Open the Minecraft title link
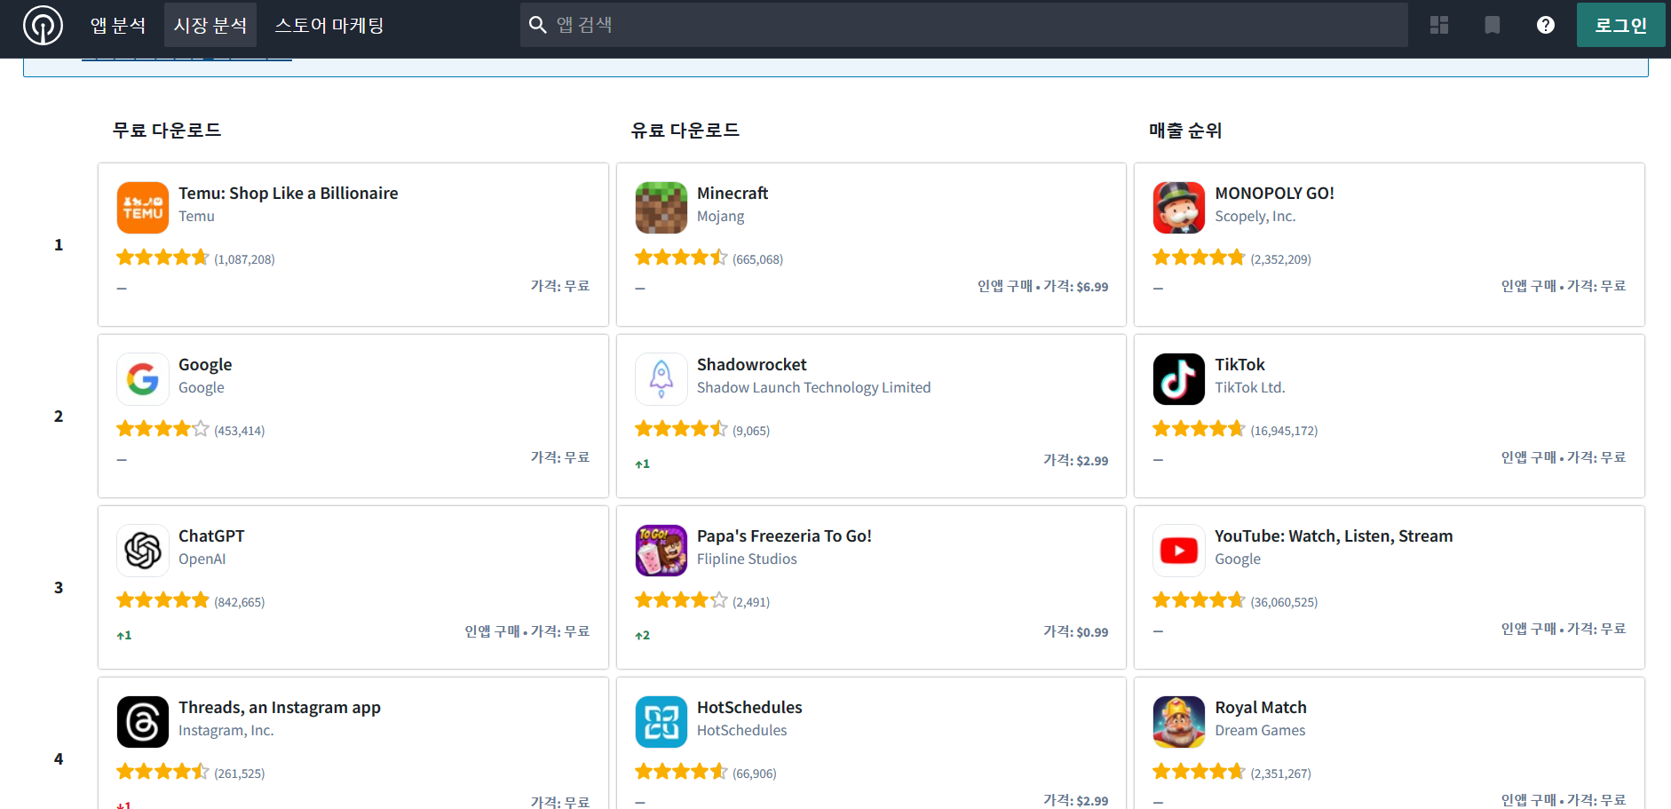Screen dimensions: 1671x809 (733, 194)
